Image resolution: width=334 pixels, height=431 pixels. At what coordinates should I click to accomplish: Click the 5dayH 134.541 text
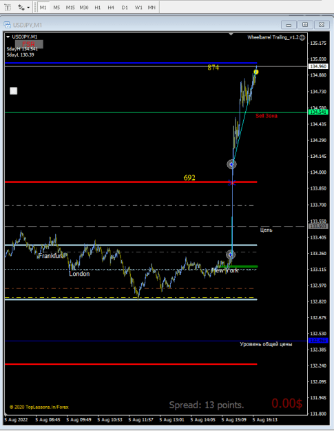(x=22, y=49)
